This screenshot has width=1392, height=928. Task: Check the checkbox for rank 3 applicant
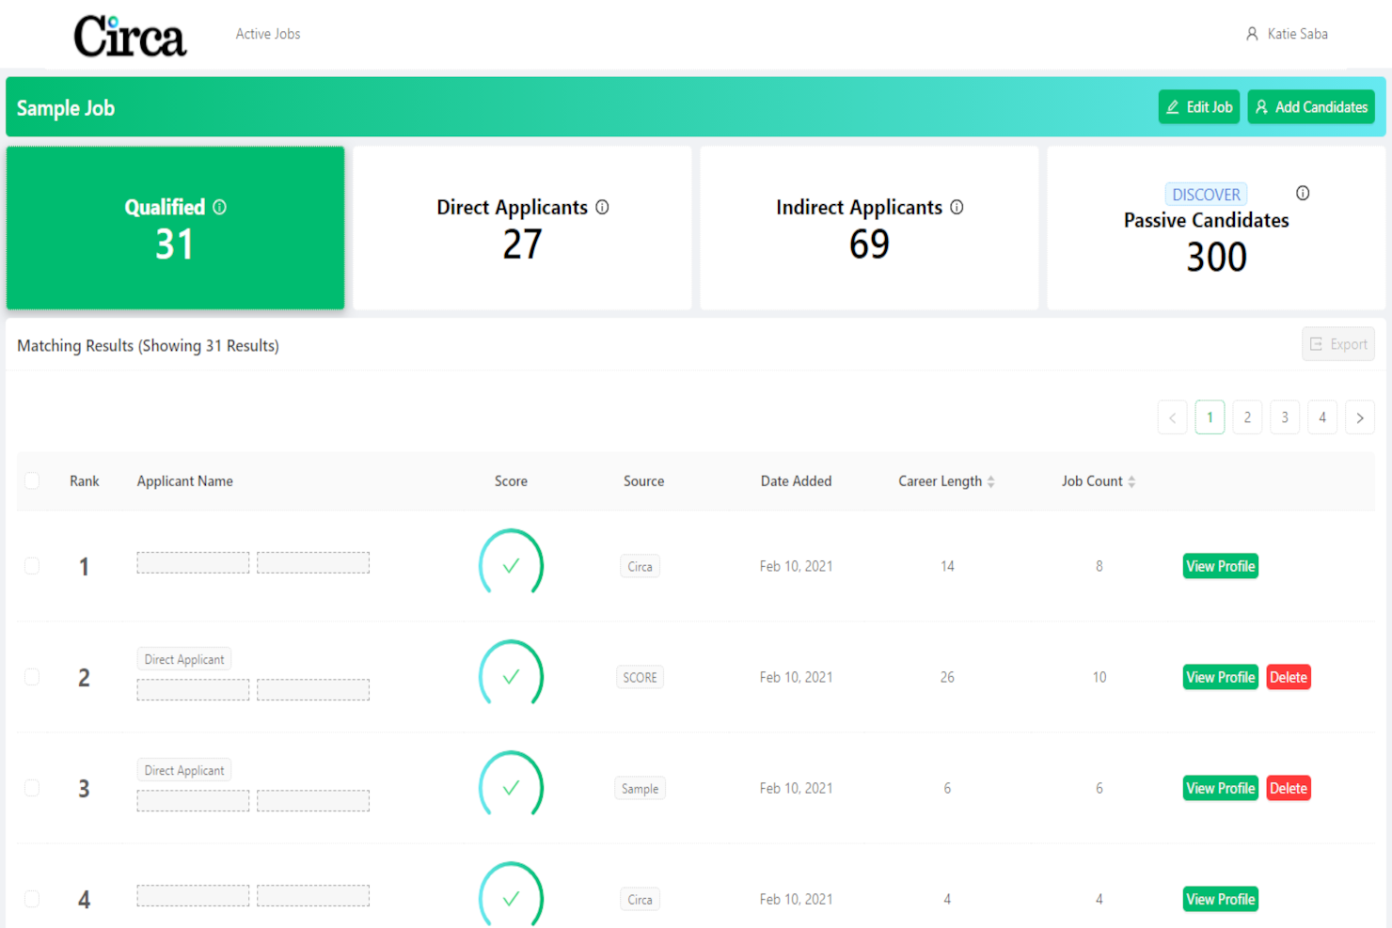[32, 788]
